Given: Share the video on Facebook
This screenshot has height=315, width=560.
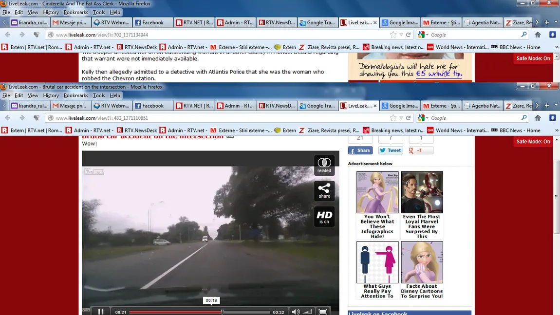Looking at the screenshot, I should (x=360, y=150).
